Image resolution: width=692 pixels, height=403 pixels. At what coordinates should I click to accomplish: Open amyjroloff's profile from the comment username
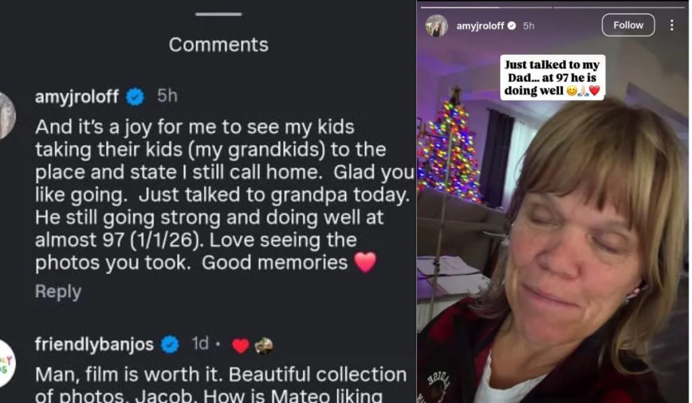76,97
